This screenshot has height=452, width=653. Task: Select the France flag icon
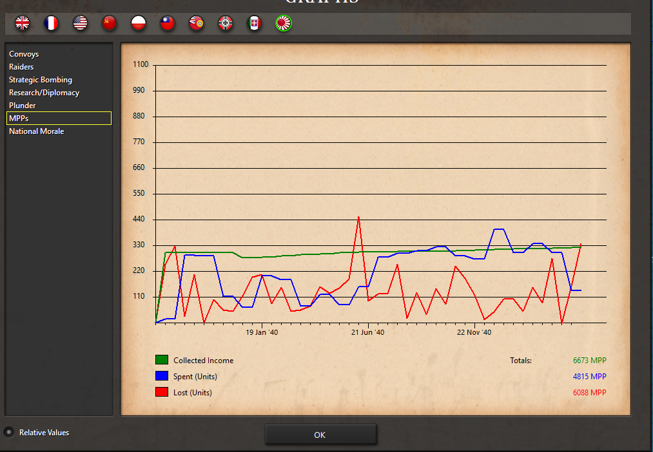tap(51, 23)
